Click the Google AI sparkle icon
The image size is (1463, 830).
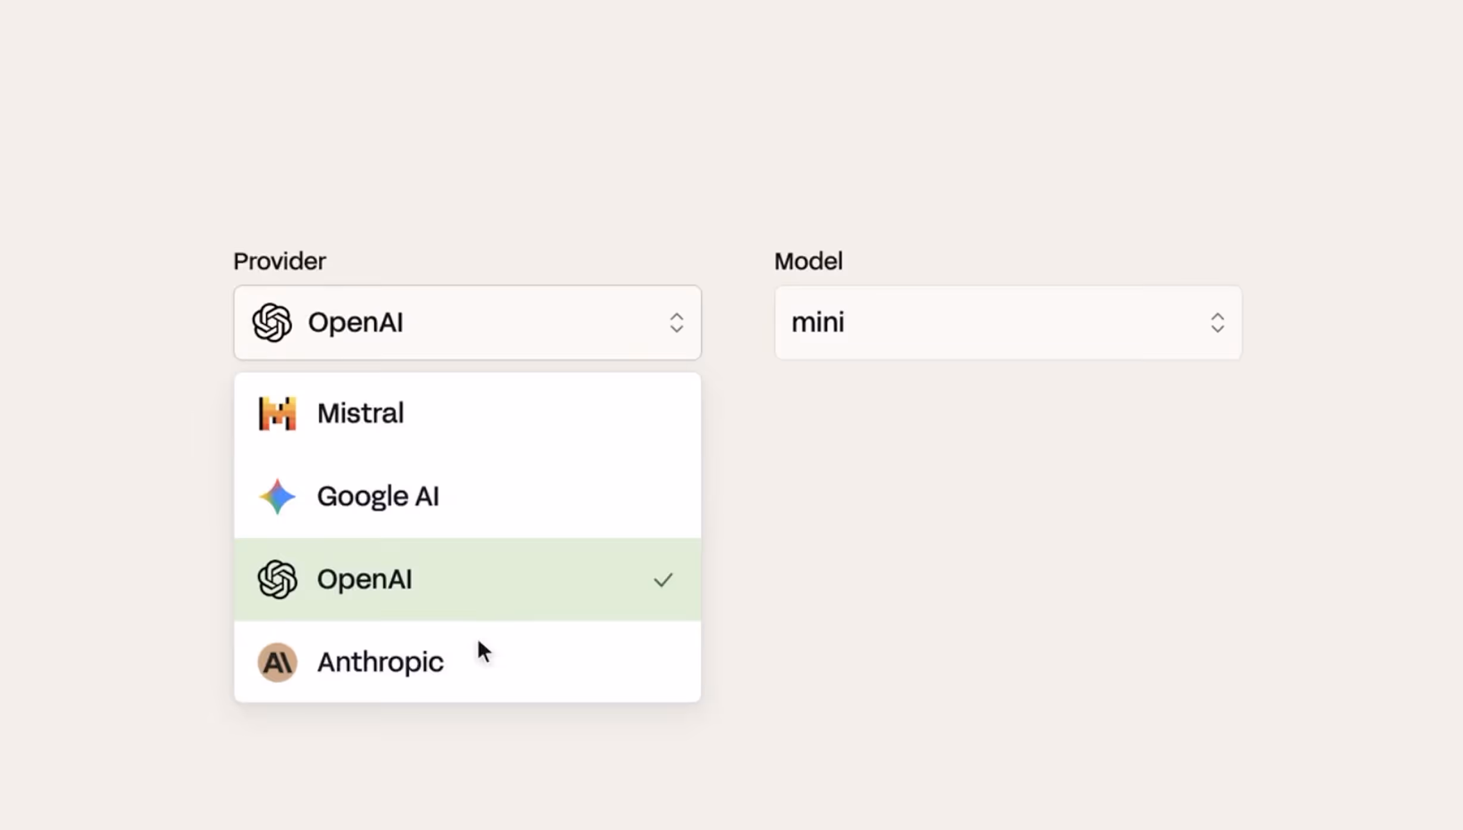[x=277, y=496]
